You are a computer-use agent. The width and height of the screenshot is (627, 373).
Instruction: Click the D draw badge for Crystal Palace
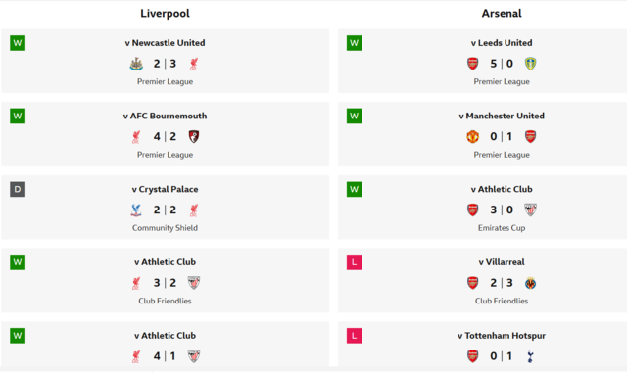coord(18,189)
